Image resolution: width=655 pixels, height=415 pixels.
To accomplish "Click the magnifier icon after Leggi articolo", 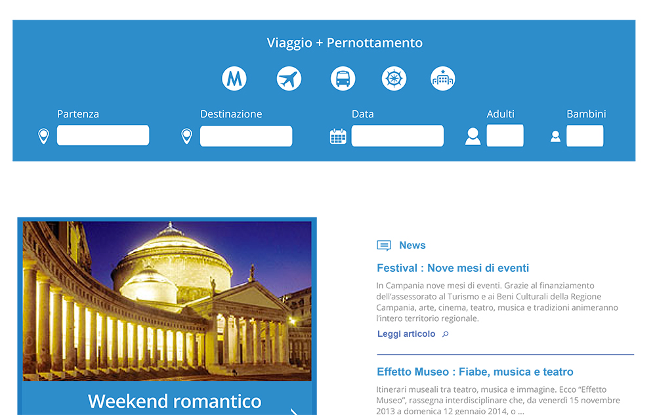I will click(445, 334).
